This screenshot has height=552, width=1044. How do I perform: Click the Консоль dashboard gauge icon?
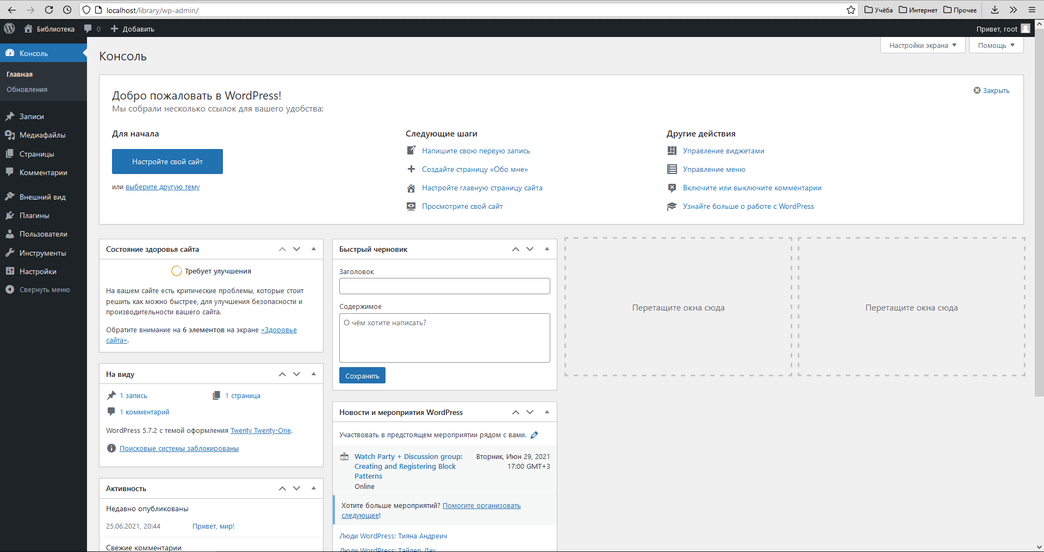[10, 53]
